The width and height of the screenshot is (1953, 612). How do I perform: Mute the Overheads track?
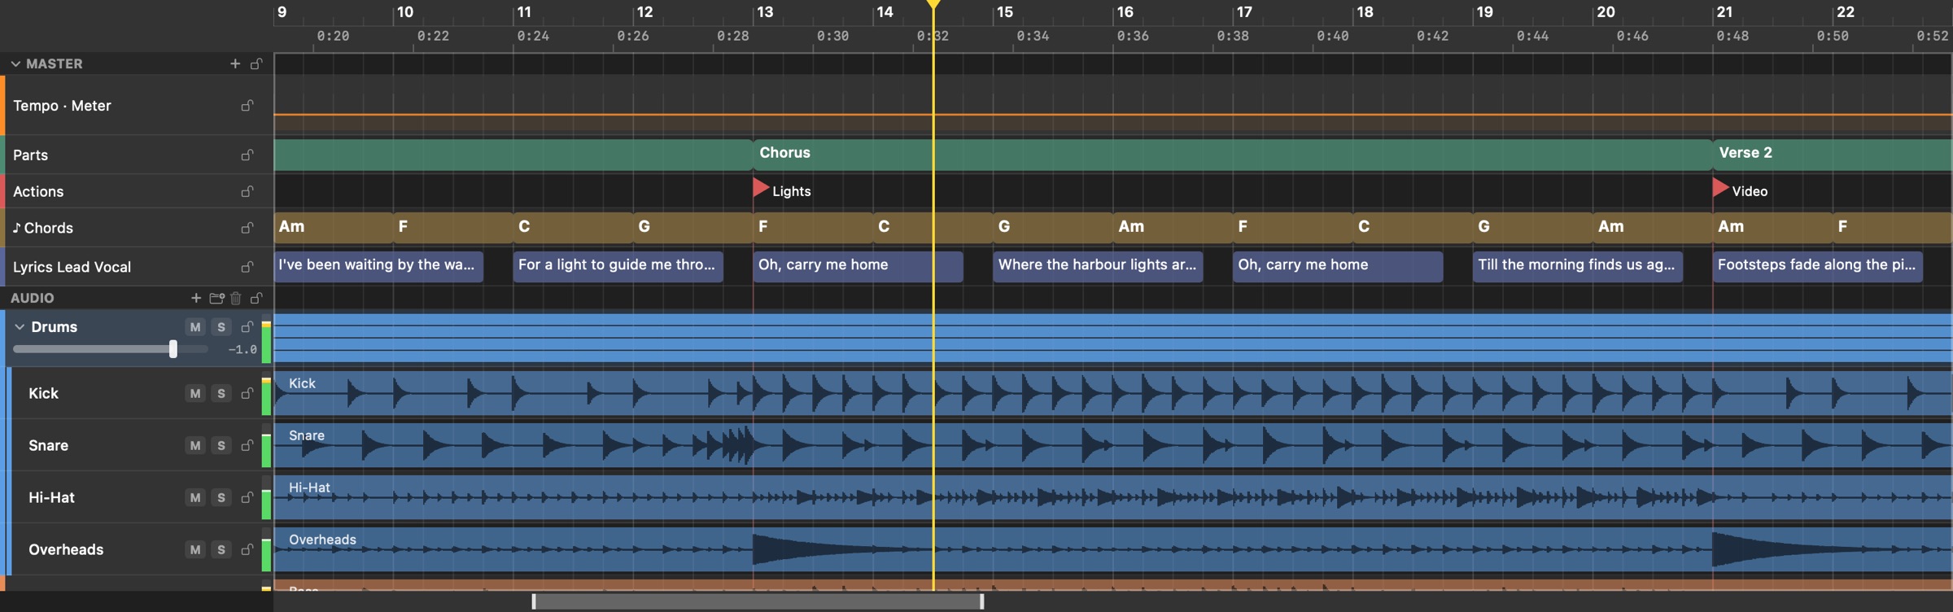(195, 549)
